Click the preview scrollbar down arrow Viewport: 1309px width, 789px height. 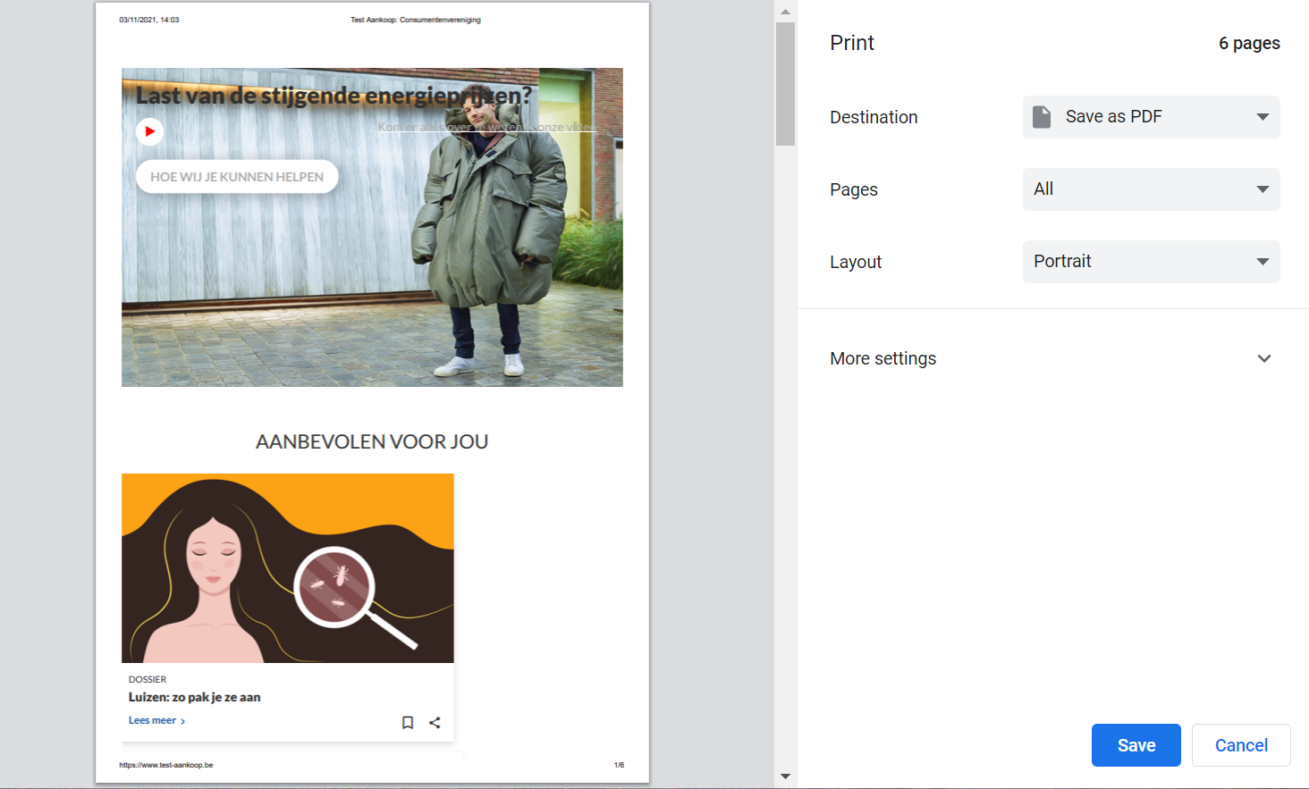(785, 776)
